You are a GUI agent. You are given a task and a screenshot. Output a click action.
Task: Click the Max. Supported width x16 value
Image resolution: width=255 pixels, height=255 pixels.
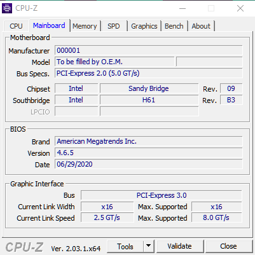pyautogui.click(x=217, y=207)
